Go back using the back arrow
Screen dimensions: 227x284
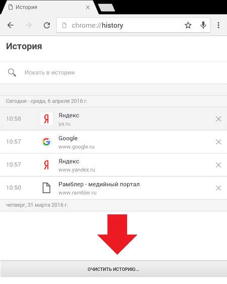coord(11,25)
